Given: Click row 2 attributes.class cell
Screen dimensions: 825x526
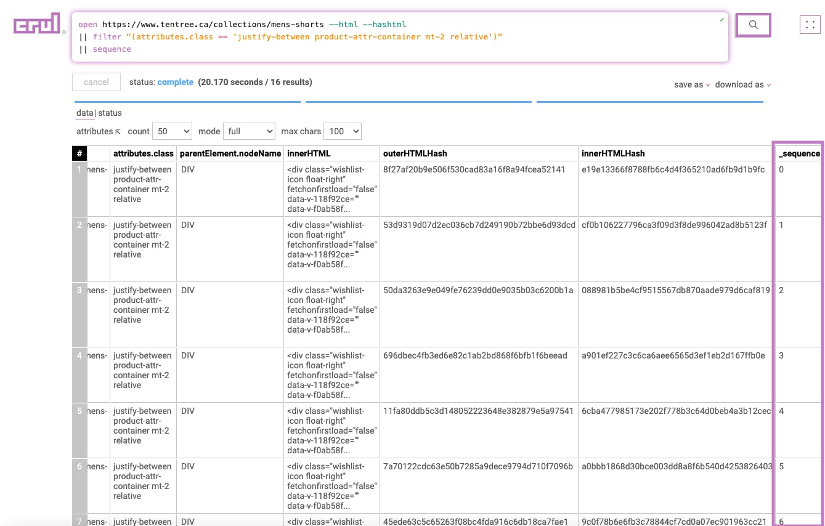Looking at the screenshot, I should pos(144,249).
